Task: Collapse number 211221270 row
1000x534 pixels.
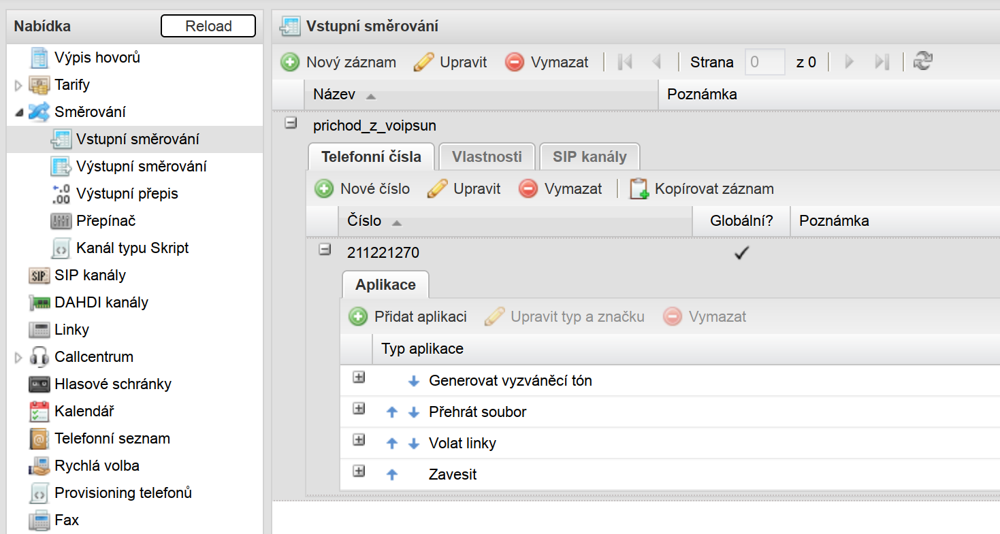Action: (325, 250)
